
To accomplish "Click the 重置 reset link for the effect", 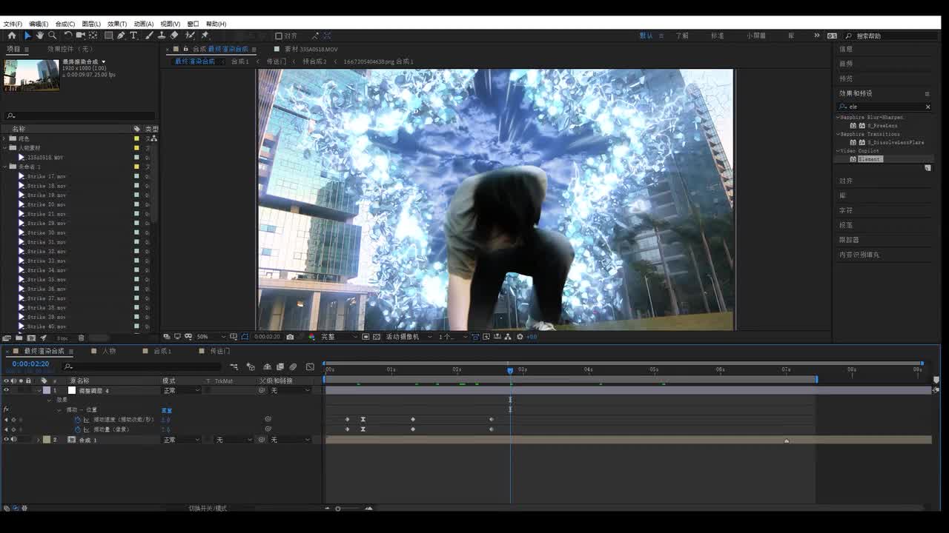I will pyautogui.click(x=166, y=410).
